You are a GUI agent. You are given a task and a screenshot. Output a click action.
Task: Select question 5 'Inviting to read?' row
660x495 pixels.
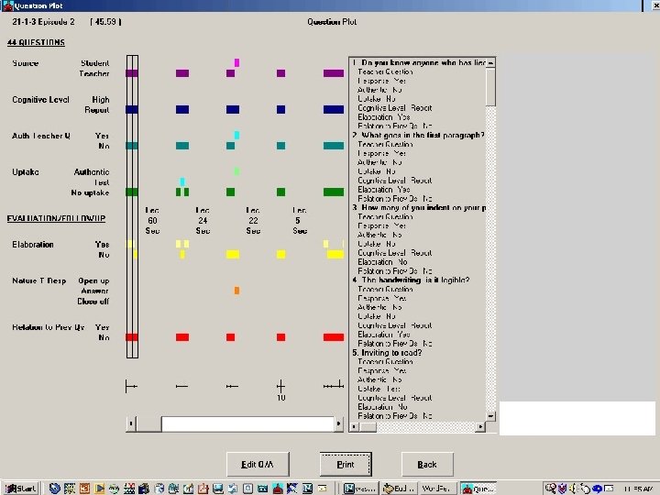click(x=387, y=352)
